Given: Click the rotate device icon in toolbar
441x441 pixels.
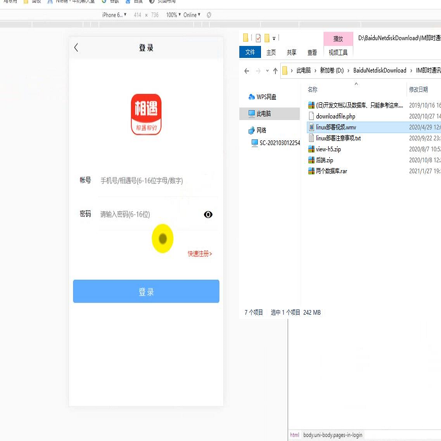Looking at the screenshot, I should tap(209, 15).
